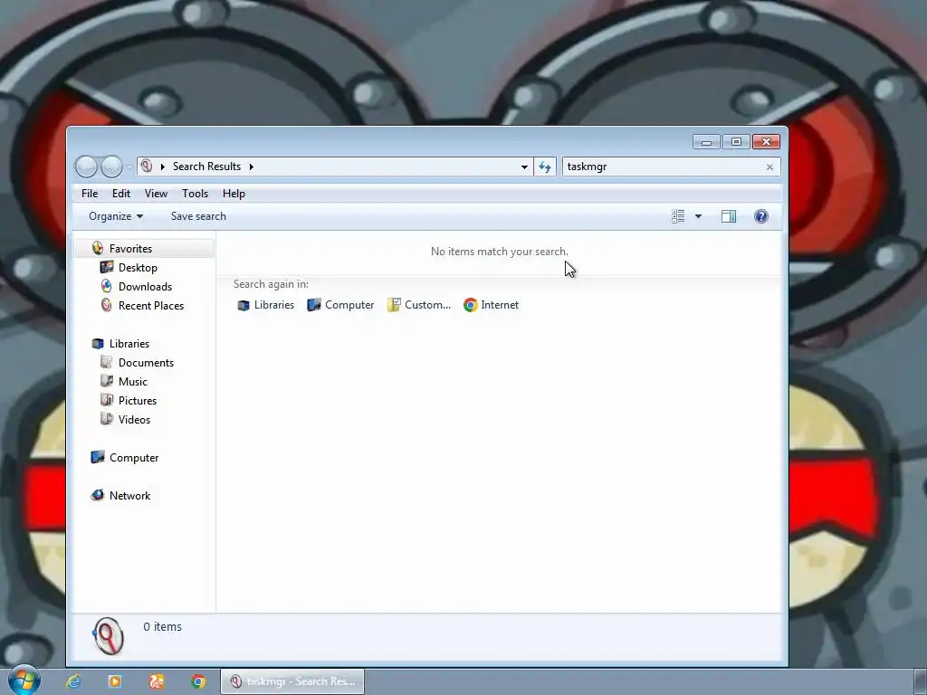Close the Search Results window
Screen dimensions: 927x695
pos(766,142)
